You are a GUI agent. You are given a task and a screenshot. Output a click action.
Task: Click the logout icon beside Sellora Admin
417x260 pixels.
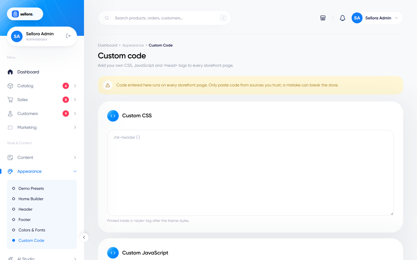[68, 36]
